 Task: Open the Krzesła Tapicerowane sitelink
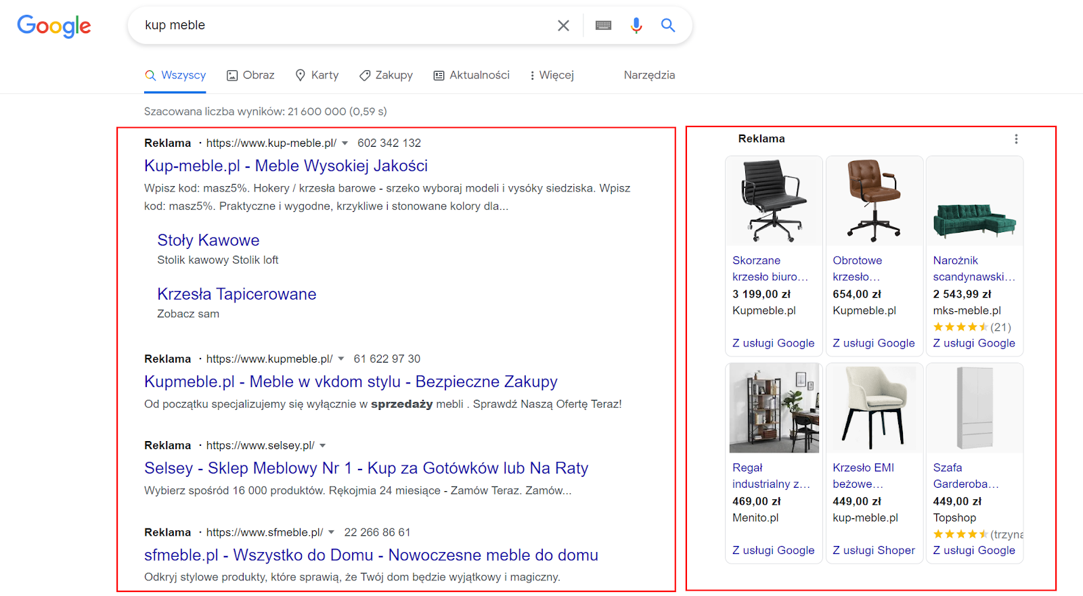[x=237, y=294]
